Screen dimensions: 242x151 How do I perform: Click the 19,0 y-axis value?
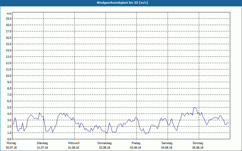tap(8, 19)
